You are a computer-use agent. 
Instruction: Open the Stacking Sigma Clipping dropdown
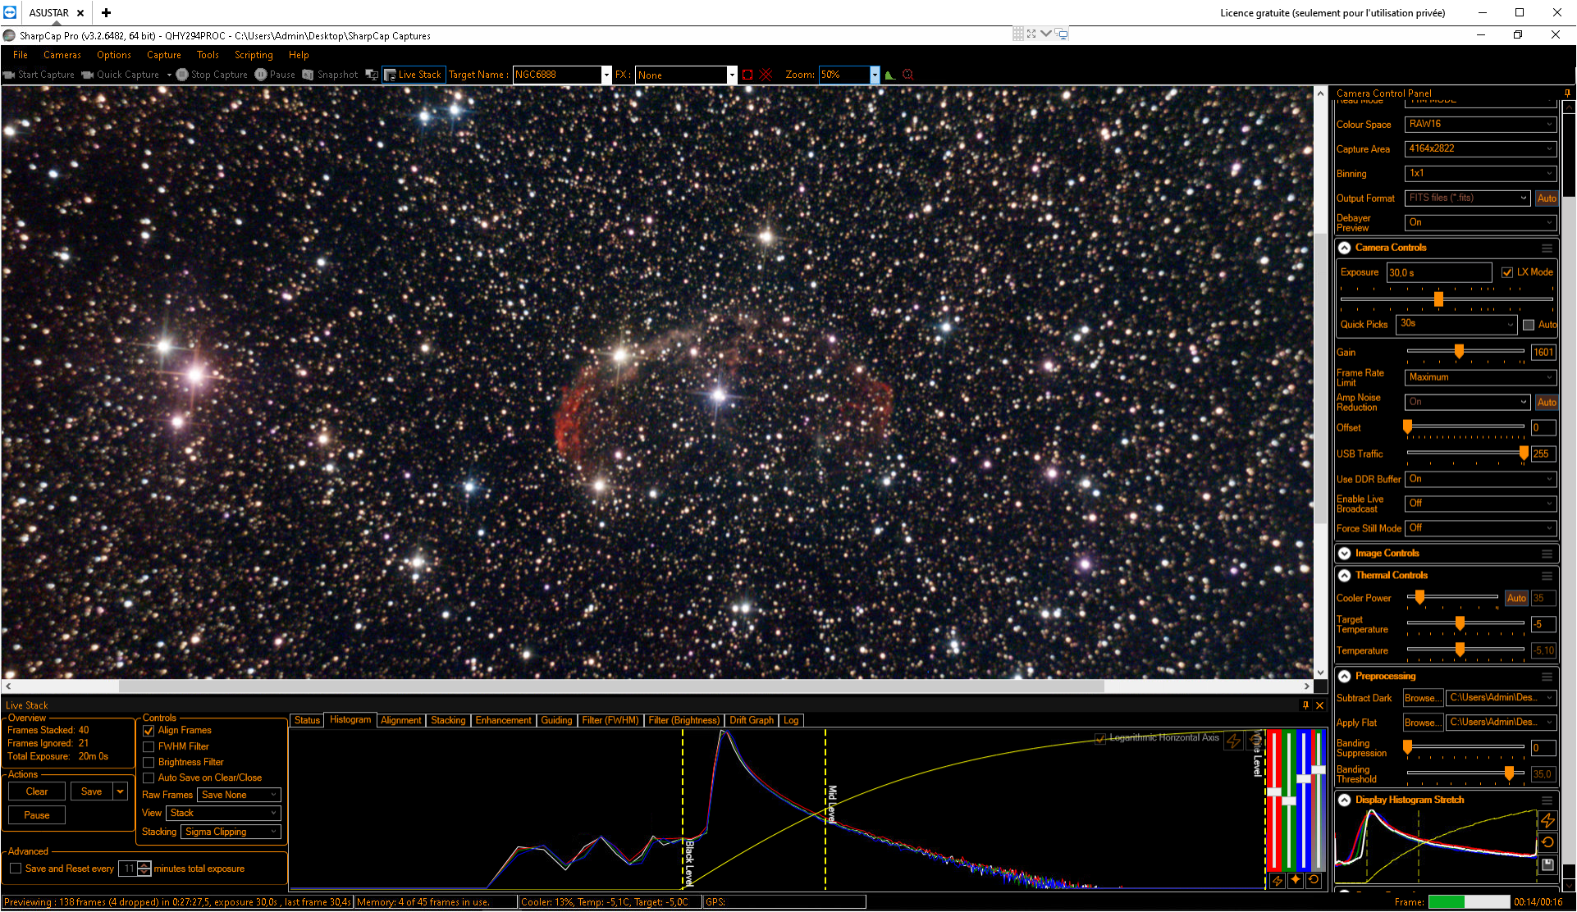coord(231,832)
